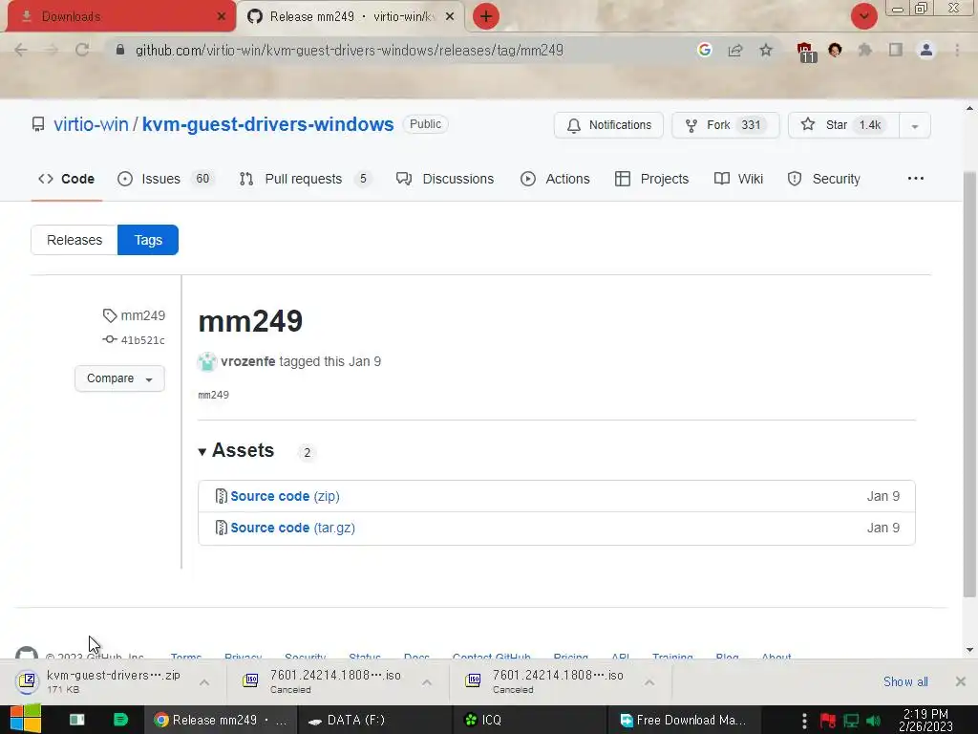Open the Security tab
978x734 pixels.
pyautogui.click(x=824, y=179)
